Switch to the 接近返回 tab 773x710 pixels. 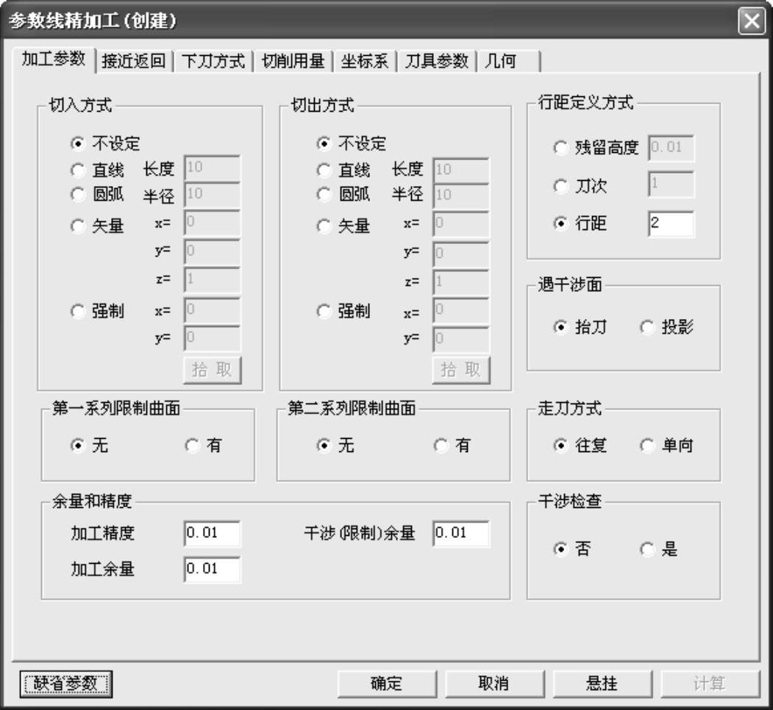(134, 61)
